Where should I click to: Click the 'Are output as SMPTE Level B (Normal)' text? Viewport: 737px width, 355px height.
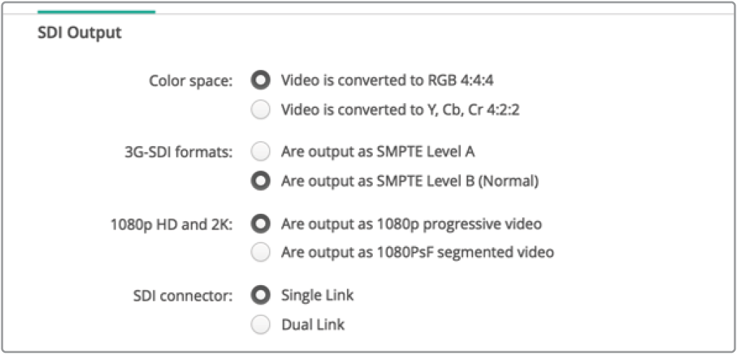(x=410, y=181)
